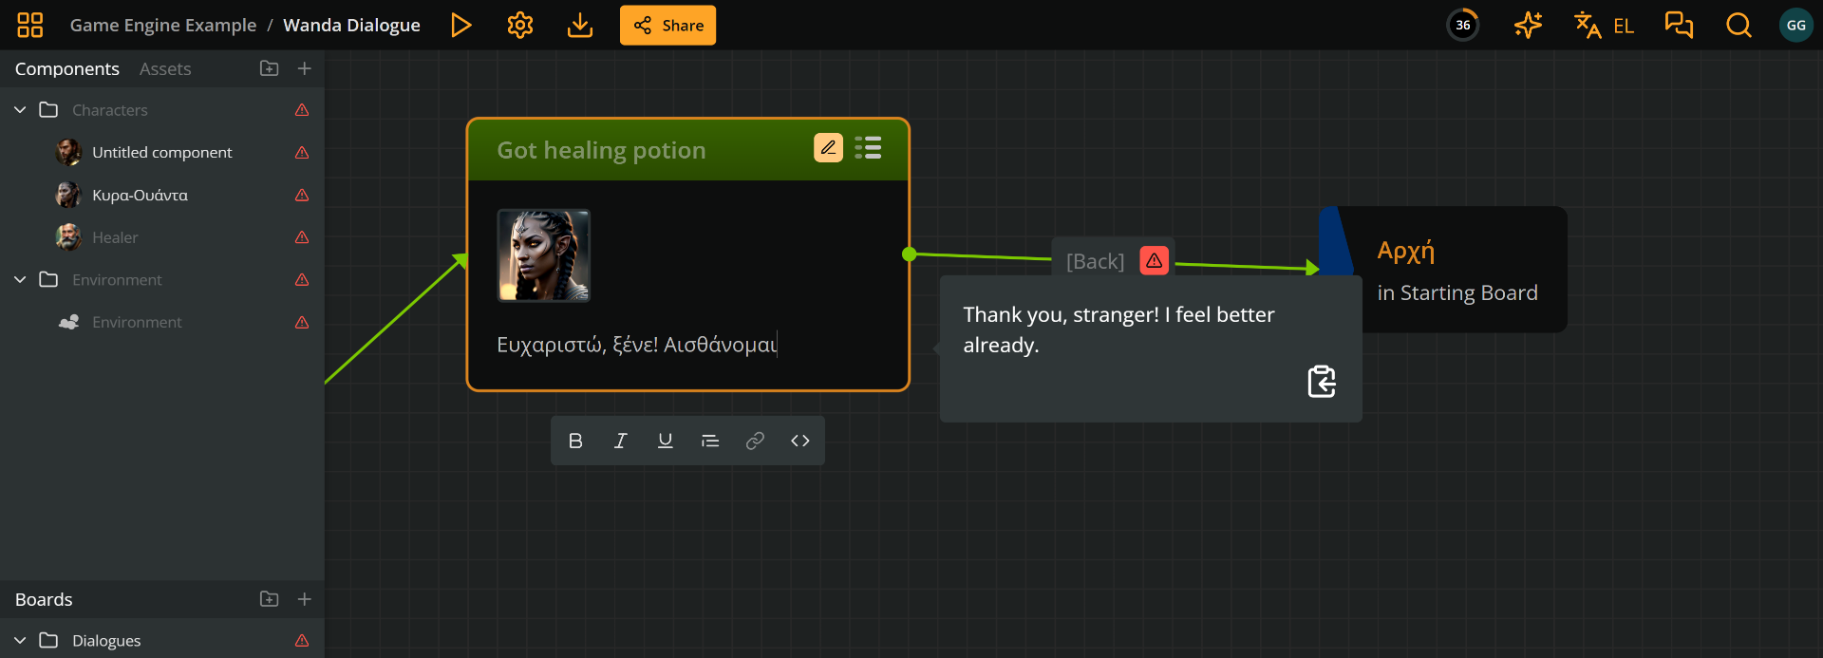
Task: Select the Healer character component
Action: click(115, 237)
